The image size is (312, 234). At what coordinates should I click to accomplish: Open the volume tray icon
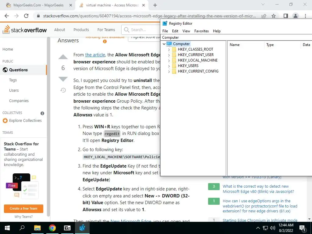[x=273, y=228]
